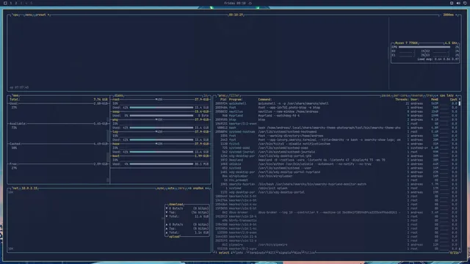The image size is (470, 264).
Task: Select the Hyprland process row
Action: [336, 116]
